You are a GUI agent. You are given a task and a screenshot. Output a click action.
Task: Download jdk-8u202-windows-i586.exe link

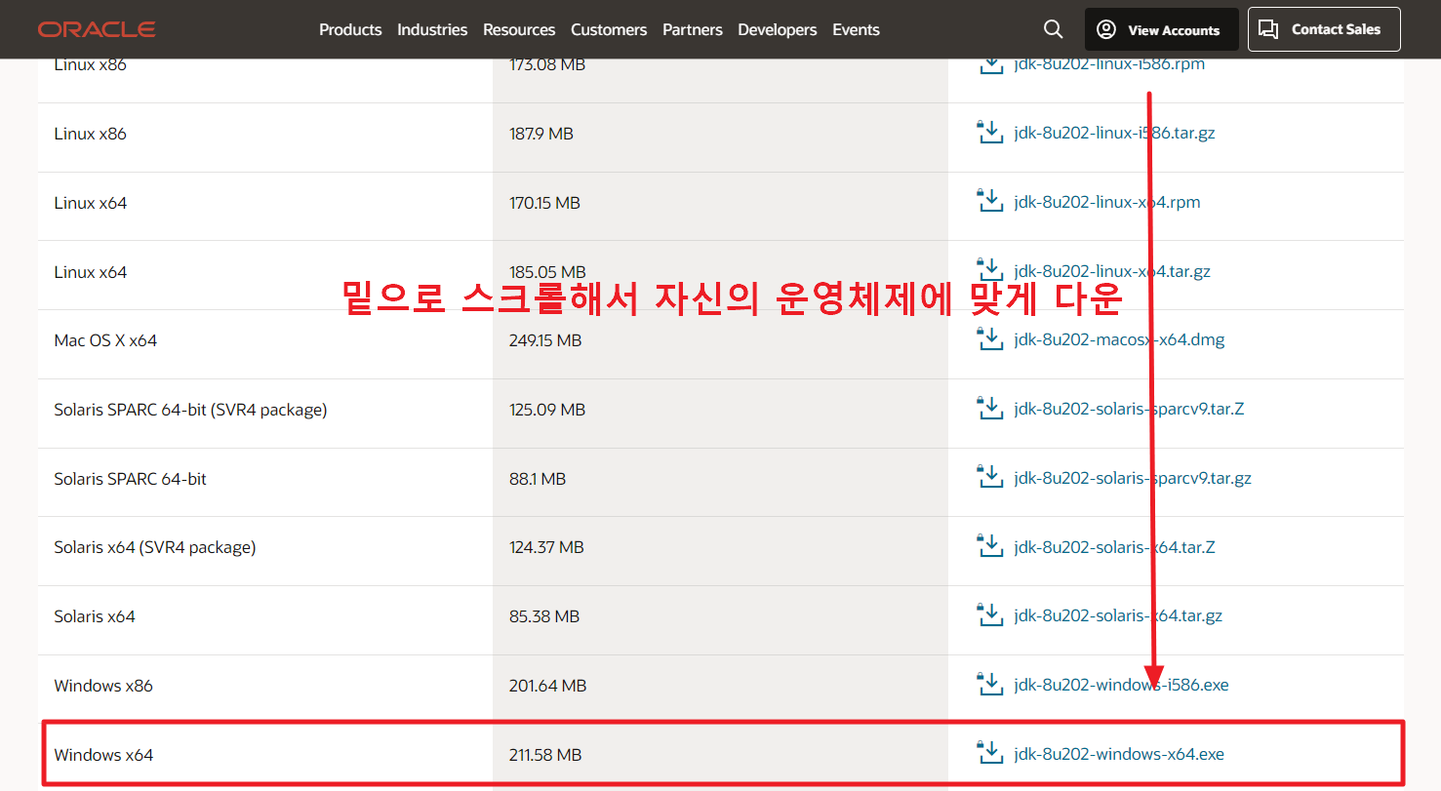coord(1121,685)
